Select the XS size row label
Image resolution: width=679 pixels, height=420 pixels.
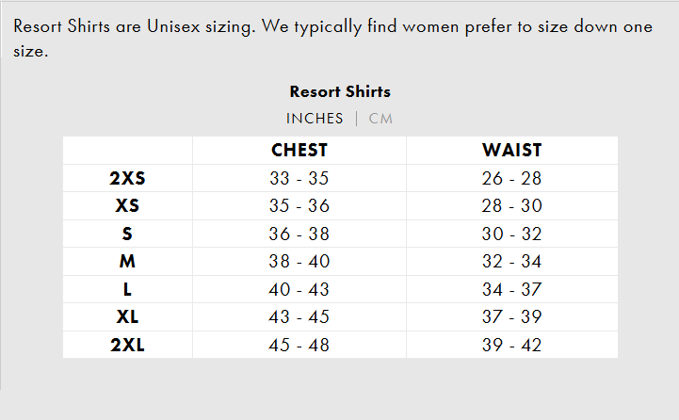click(x=127, y=206)
